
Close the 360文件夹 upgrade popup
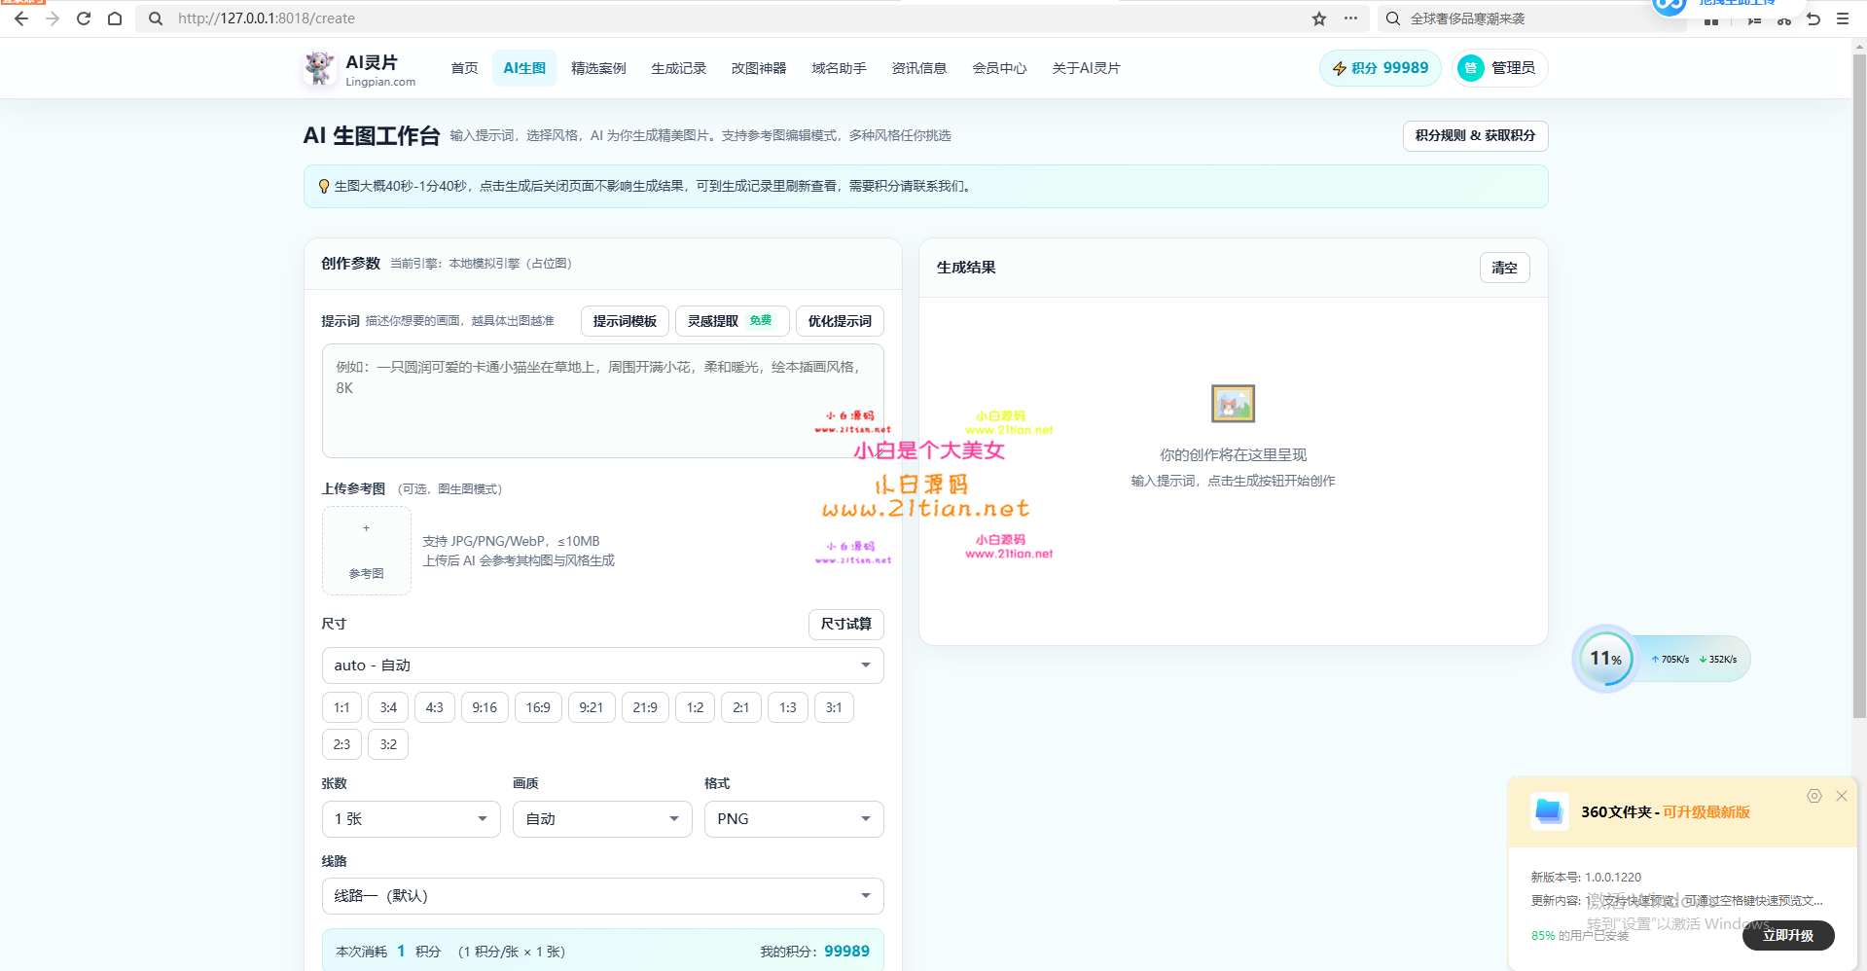click(1842, 796)
